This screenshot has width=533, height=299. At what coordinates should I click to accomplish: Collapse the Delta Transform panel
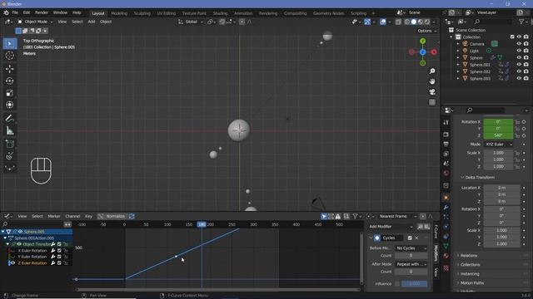480,178
